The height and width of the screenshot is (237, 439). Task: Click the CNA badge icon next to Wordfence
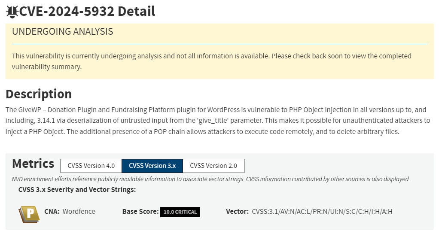29,213
